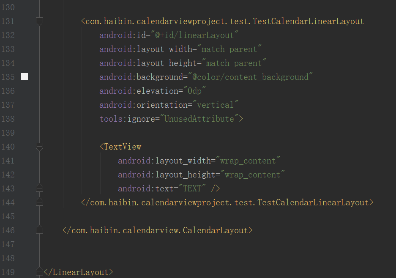Click the fold-end icon at line 144
The height and width of the screenshot is (278, 396).
[39, 202]
